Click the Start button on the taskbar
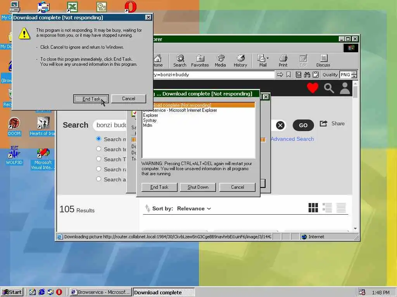Image resolution: width=397 pixels, height=297 pixels. click(12, 292)
